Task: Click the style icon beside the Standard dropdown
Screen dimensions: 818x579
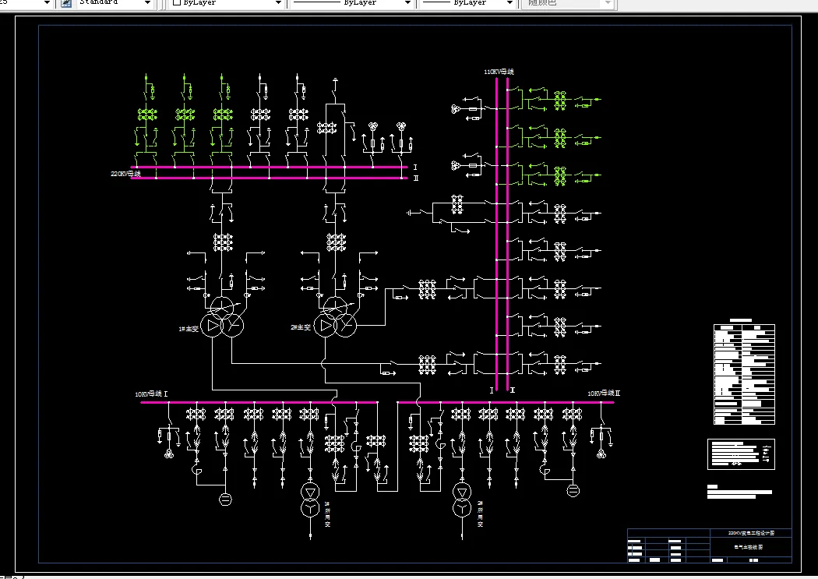Action: [66, 3]
